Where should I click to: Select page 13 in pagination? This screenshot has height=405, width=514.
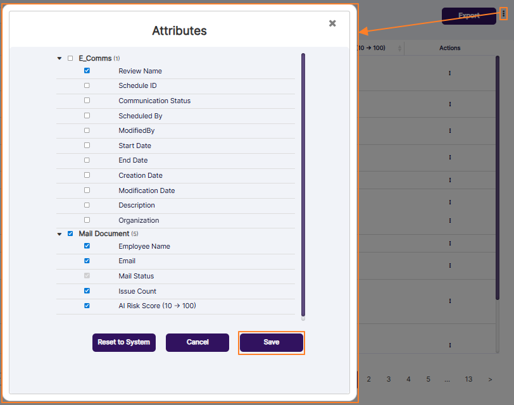click(468, 378)
